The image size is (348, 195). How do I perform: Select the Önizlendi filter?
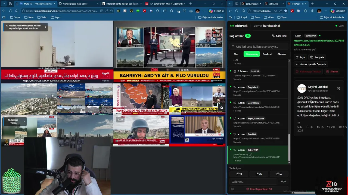pyautogui.click(x=267, y=54)
